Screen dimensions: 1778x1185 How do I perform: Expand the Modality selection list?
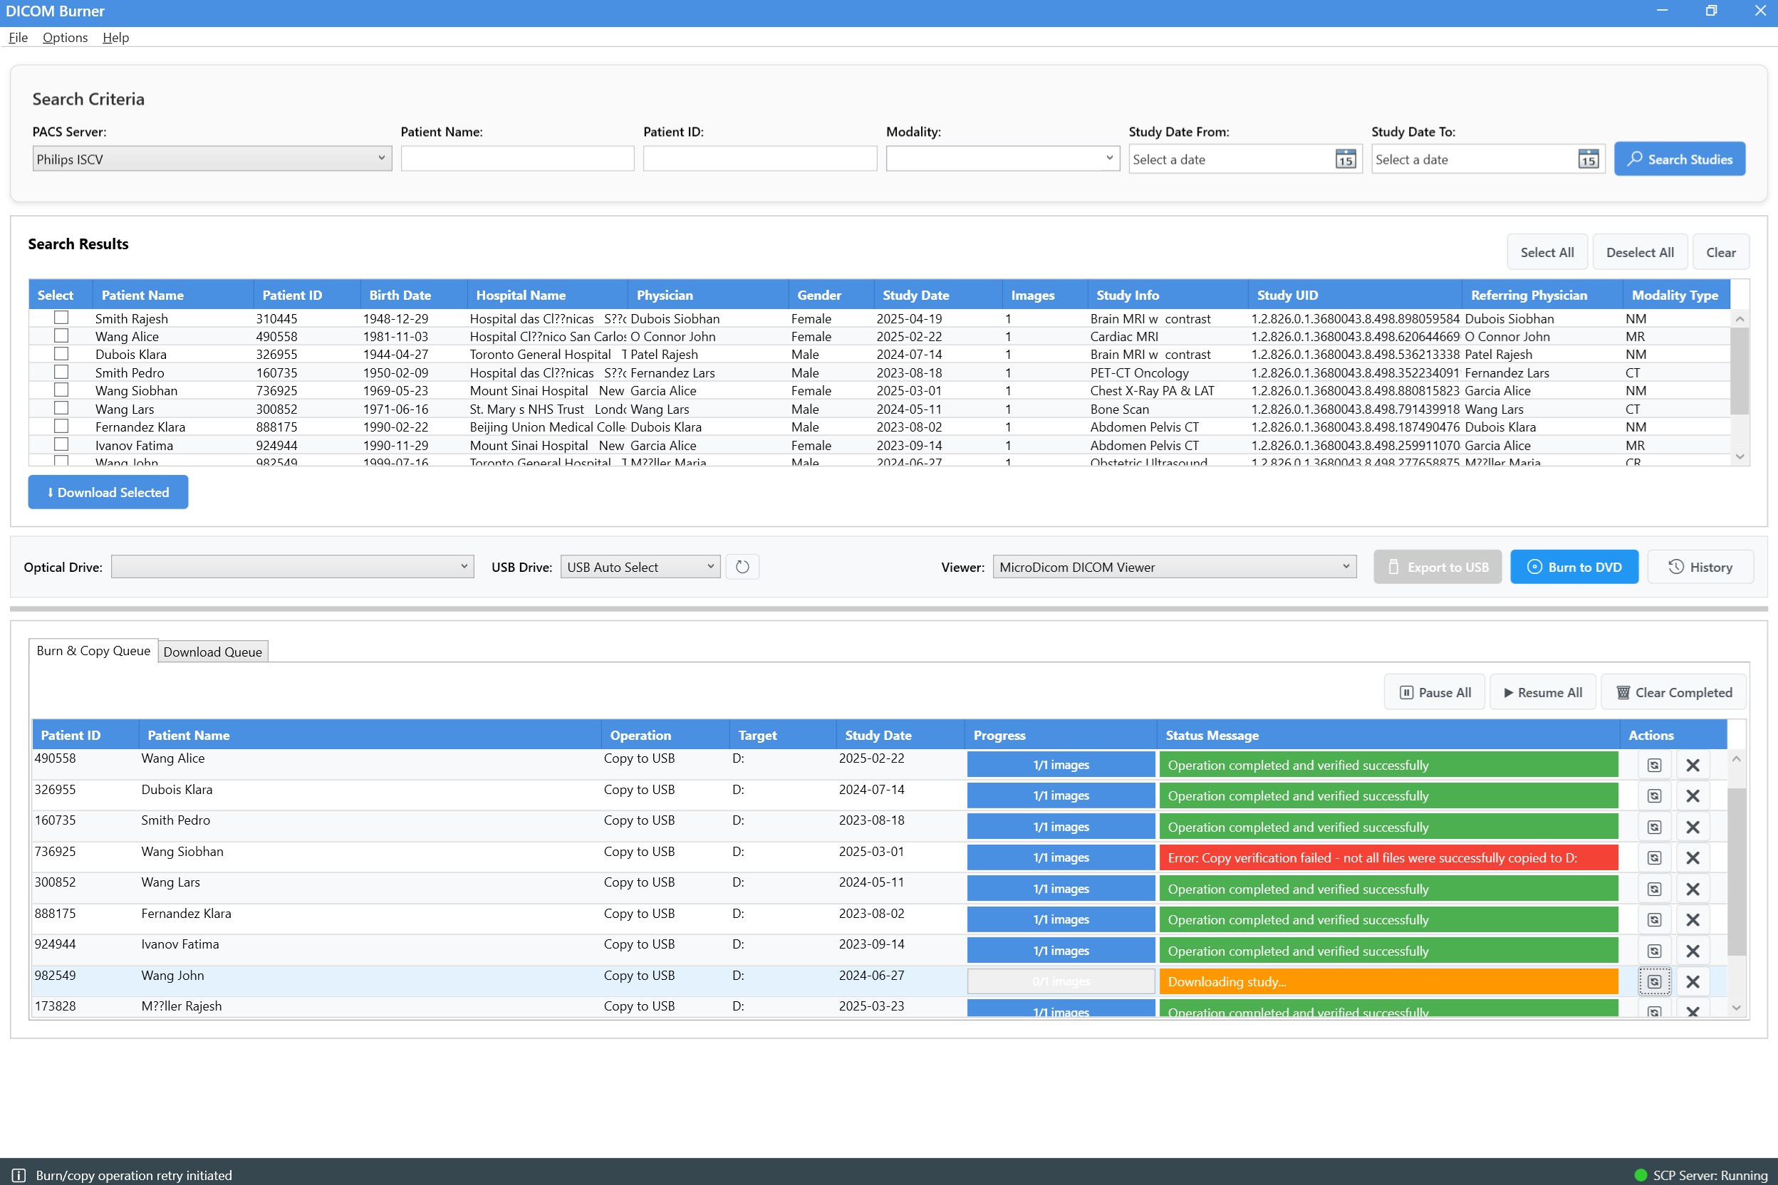point(1002,158)
